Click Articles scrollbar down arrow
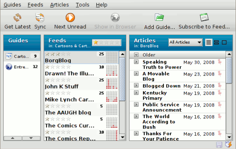 point(229,137)
